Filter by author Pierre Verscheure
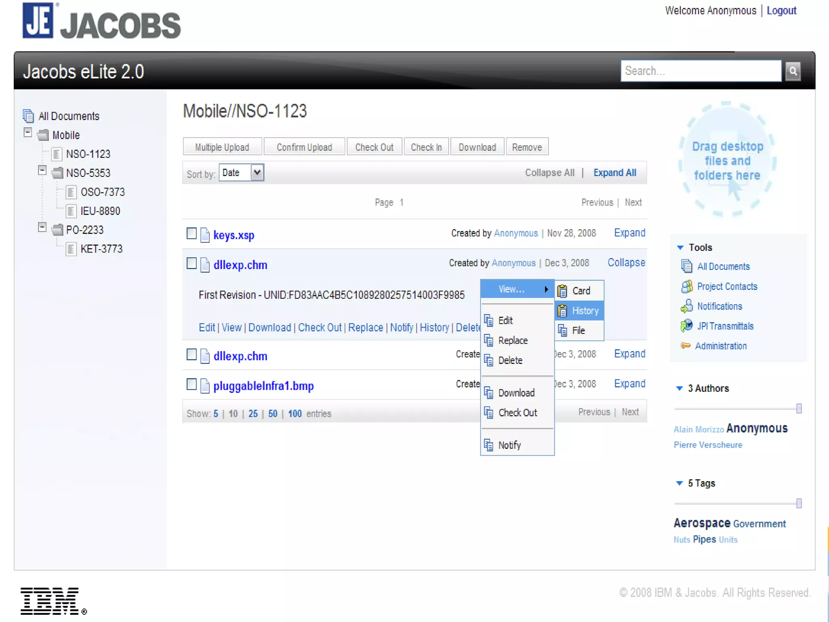This screenshot has width=829, height=622. tap(708, 445)
